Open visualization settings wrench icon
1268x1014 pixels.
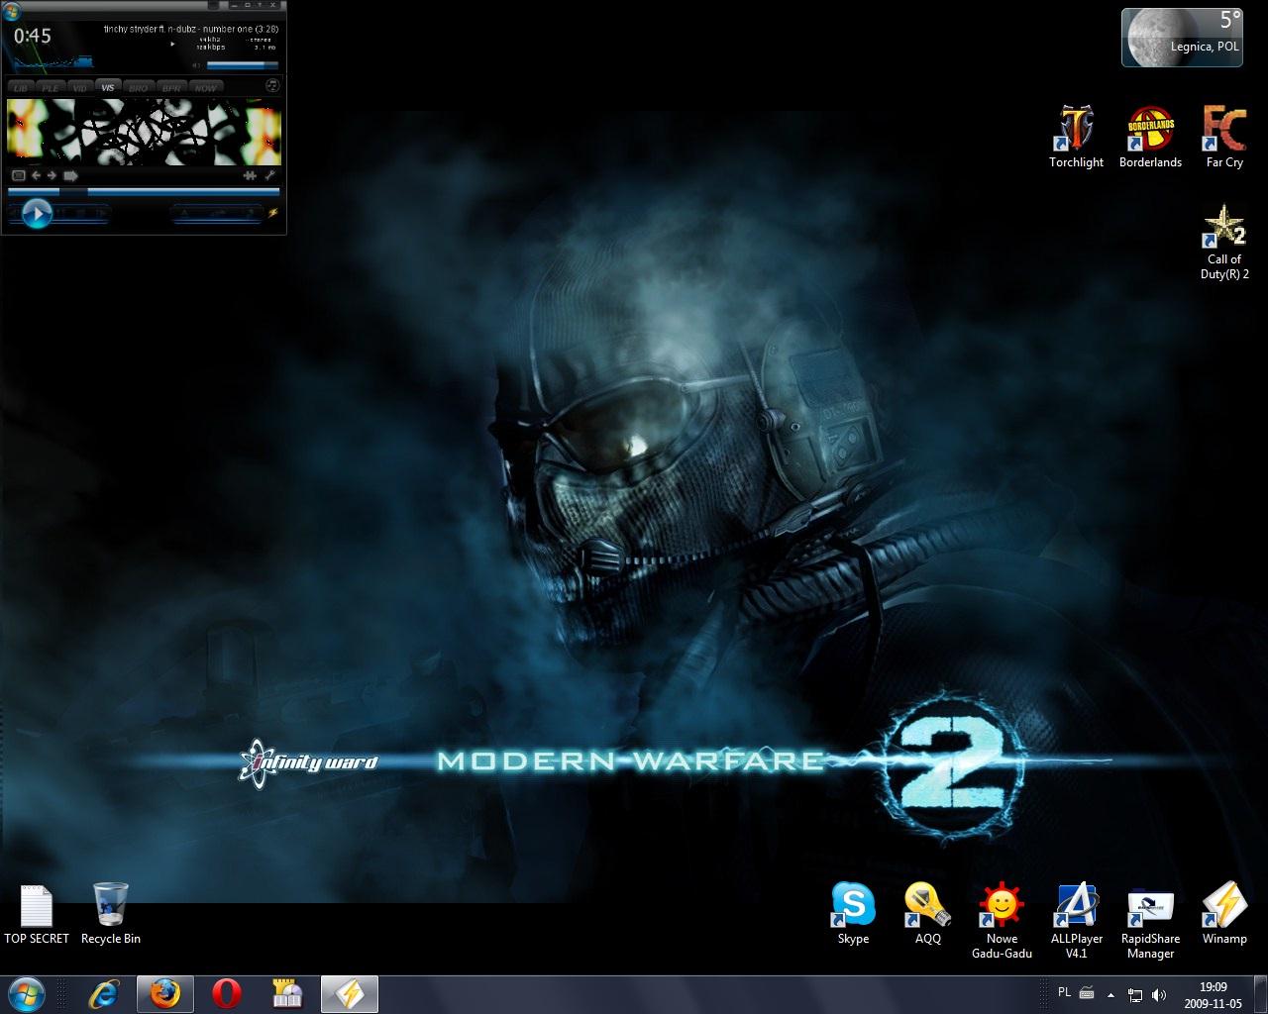tap(270, 175)
